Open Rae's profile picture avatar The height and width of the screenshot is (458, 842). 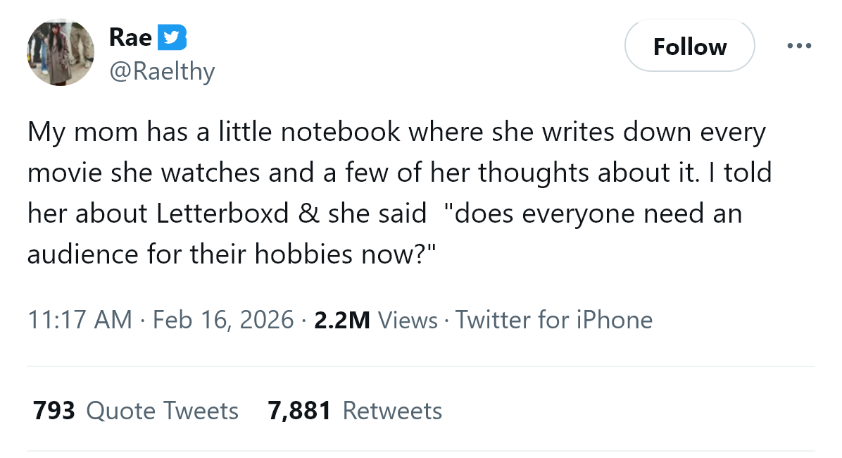pos(61,52)
